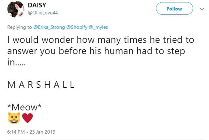Image resolution: width=209 pixels, height=140 pixels.
Task: Open the tweet options chevron menu
Action: pos(201,9)
